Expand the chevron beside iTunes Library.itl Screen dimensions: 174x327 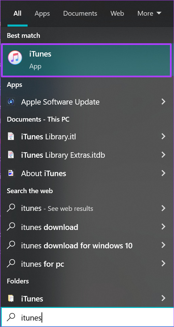coord(163,137)
